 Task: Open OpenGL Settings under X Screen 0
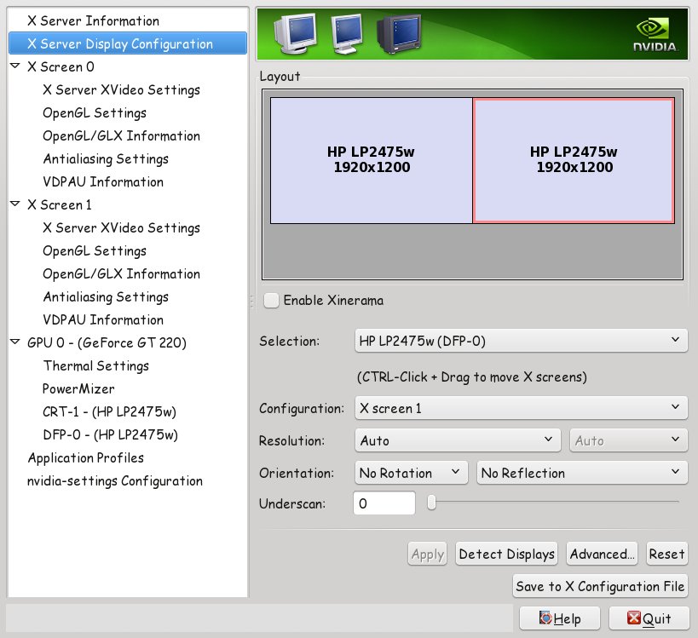[x=95, y=112]
